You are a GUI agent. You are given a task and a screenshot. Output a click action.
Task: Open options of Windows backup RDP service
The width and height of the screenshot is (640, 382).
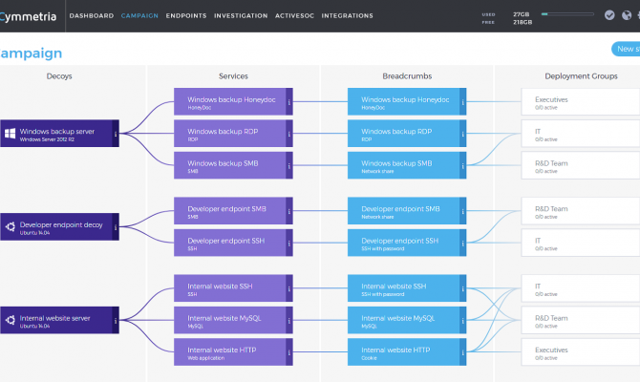pyautogui.click(x=289, y=134)
